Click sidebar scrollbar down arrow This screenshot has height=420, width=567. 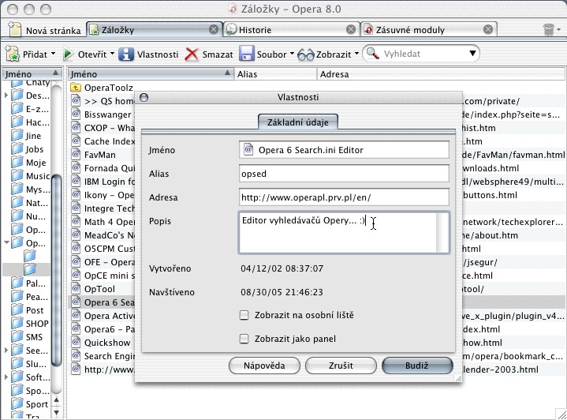point(57,412)
